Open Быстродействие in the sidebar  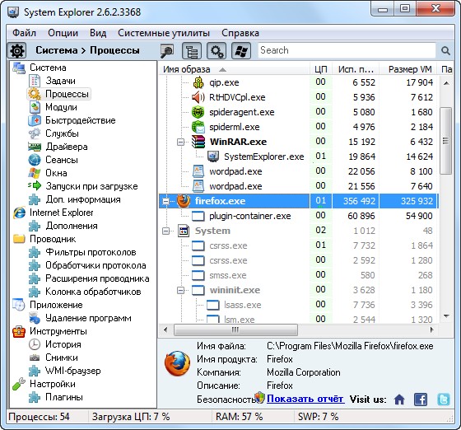81,120
